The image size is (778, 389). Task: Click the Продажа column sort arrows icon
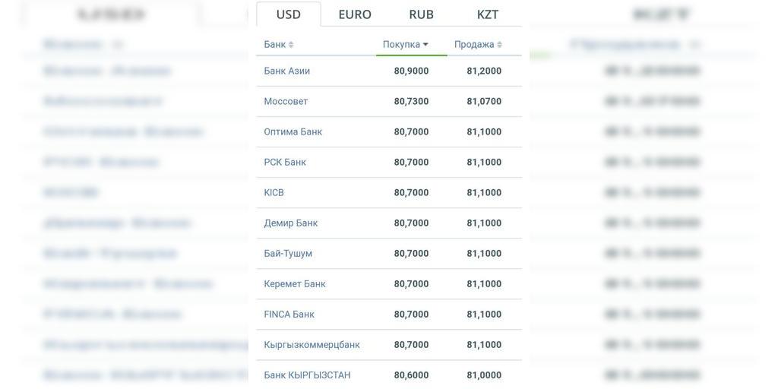point(499,45)
